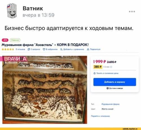141x130 pixels.
Task: Follow the Перейти к описанию link
Action: click(100, 116)
